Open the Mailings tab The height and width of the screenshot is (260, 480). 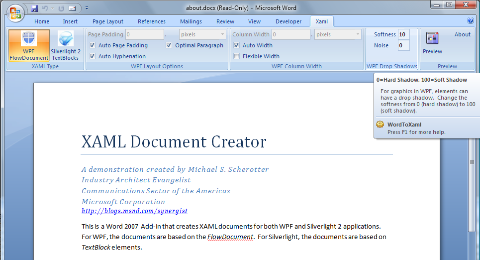pyautogui.click(x=191, y=21)
